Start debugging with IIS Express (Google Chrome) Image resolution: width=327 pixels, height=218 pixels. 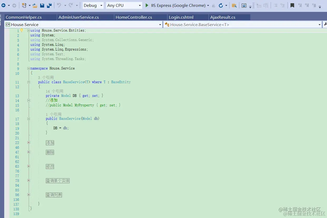tap(175, 5)
